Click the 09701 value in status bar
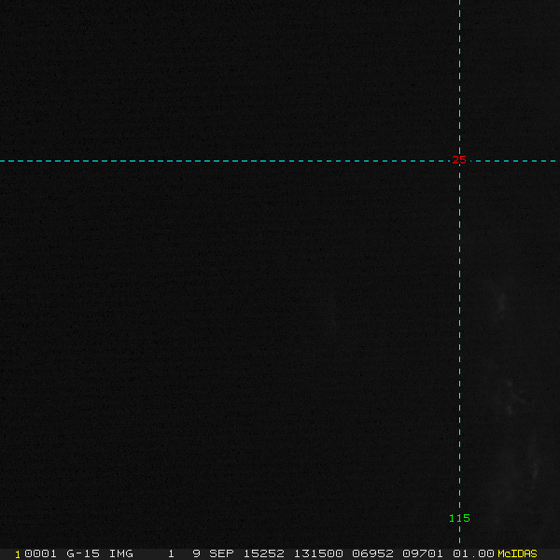 tap(423, 553)
